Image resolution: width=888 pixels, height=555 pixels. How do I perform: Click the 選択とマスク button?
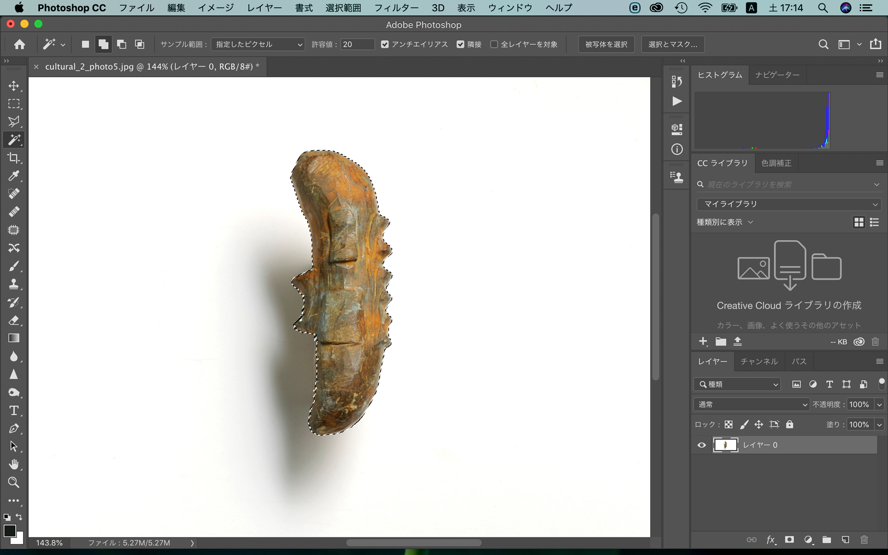(x=672, y=44)
